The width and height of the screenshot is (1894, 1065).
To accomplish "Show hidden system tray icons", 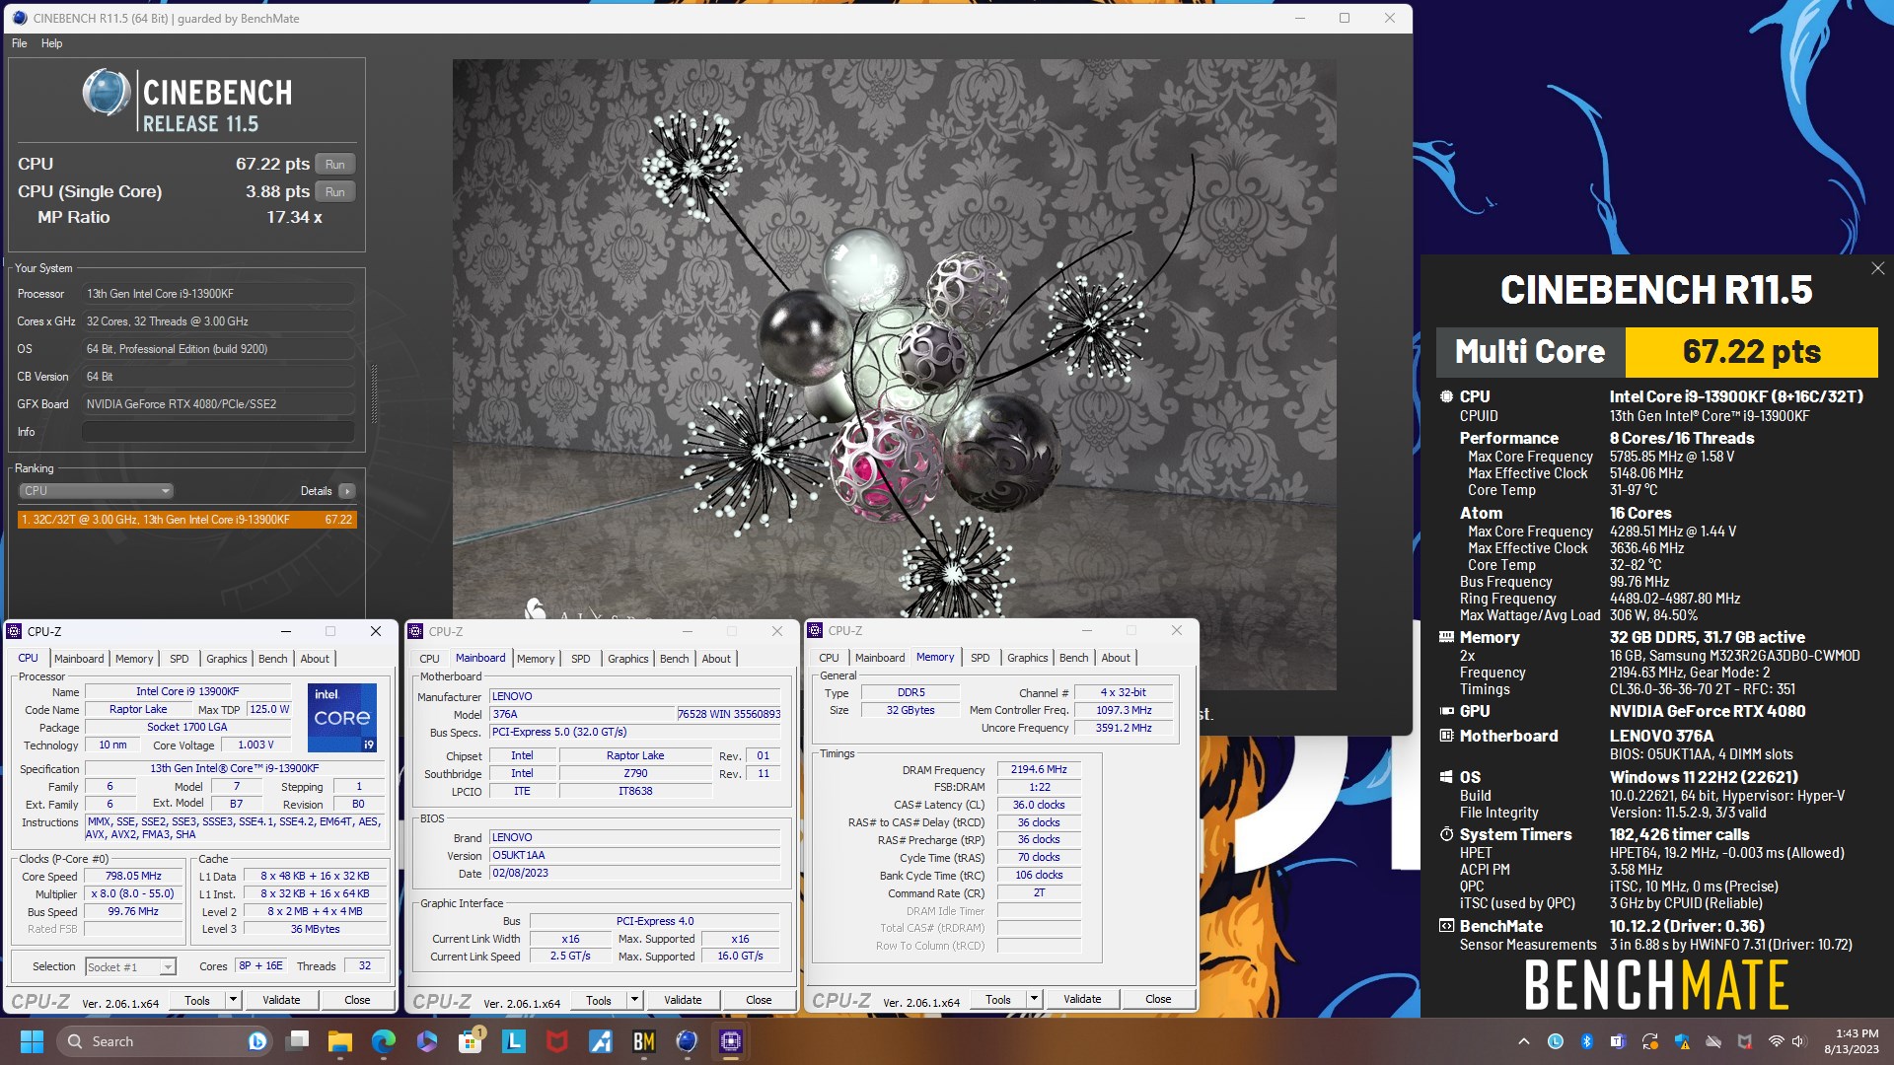I will click(x=1524, y=1041).
